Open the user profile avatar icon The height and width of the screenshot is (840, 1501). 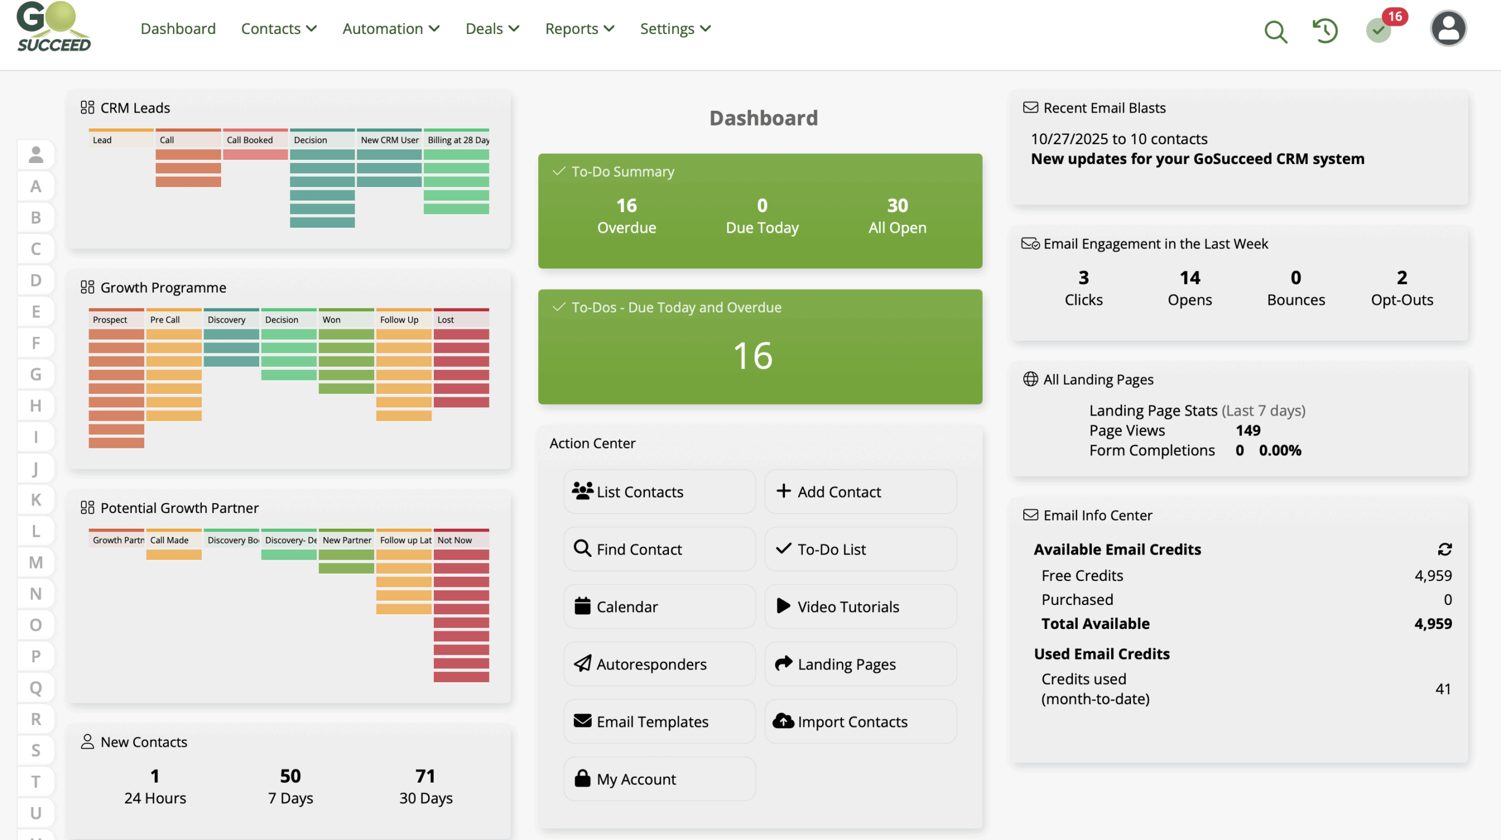1448,29
